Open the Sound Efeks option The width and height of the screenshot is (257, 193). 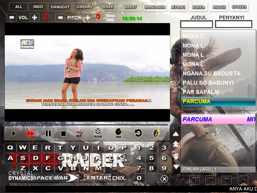110,18
